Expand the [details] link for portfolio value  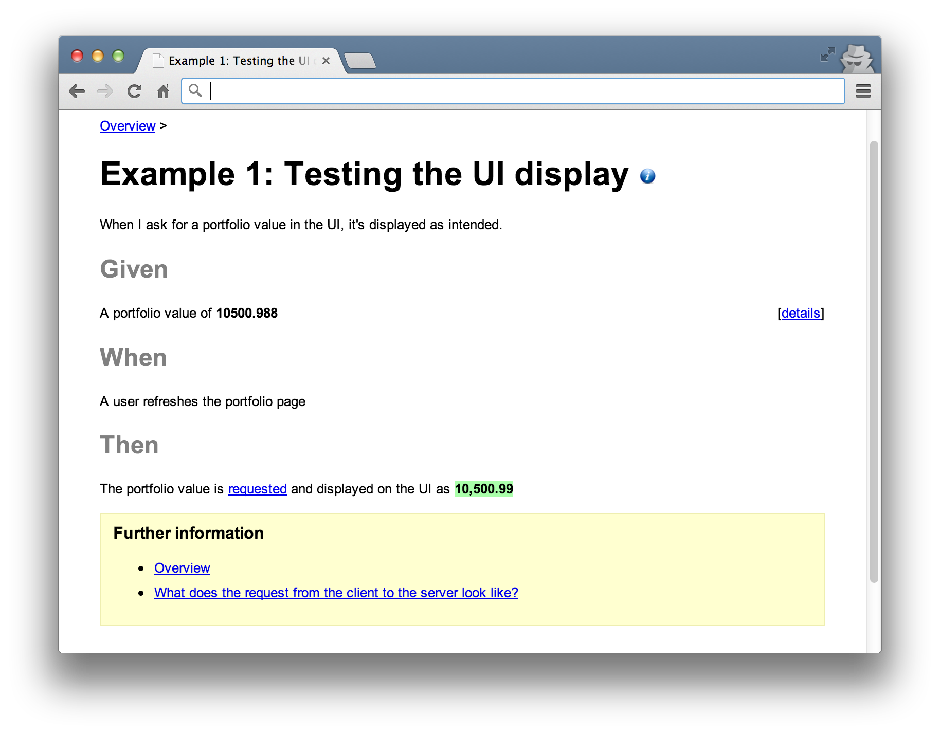(x=800, y=313)
